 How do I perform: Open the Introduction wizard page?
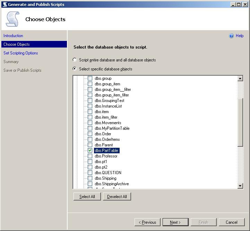(x=13, y=36)
